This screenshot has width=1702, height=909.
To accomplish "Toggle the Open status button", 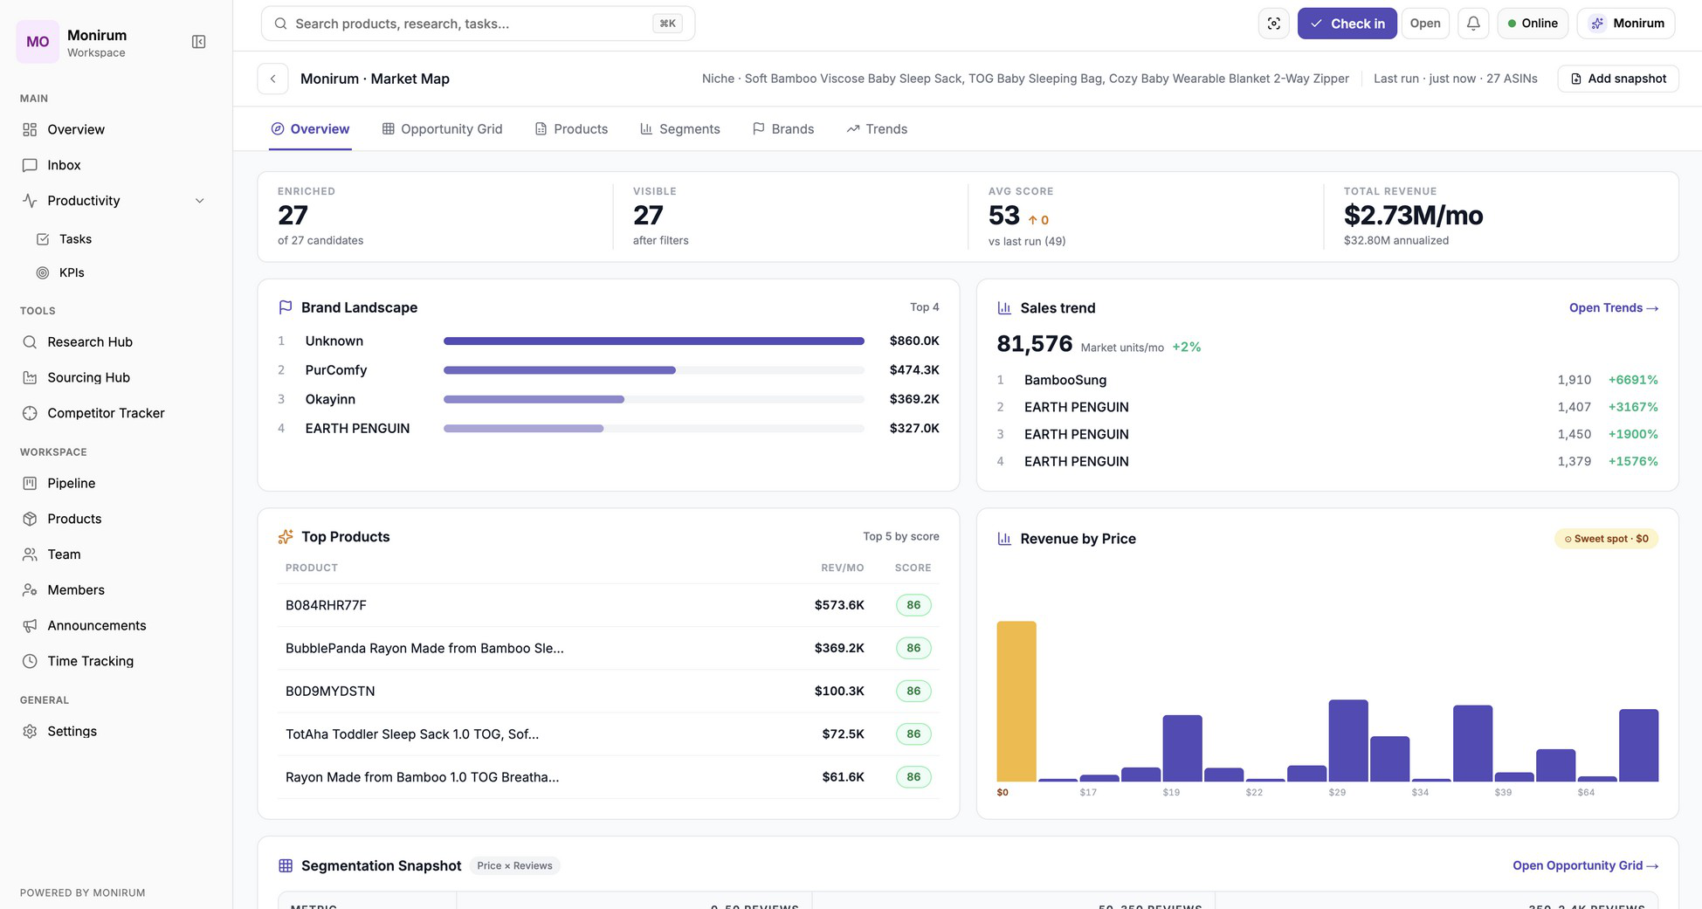I will pos(1425,24).
